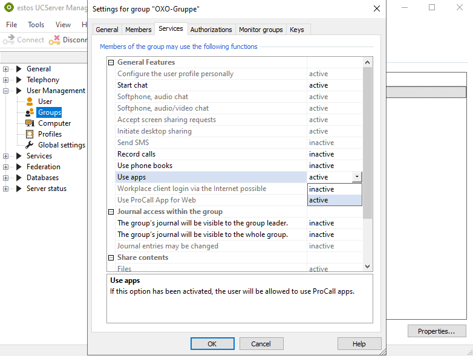Open the Tools menu

(x=36, y=25)
